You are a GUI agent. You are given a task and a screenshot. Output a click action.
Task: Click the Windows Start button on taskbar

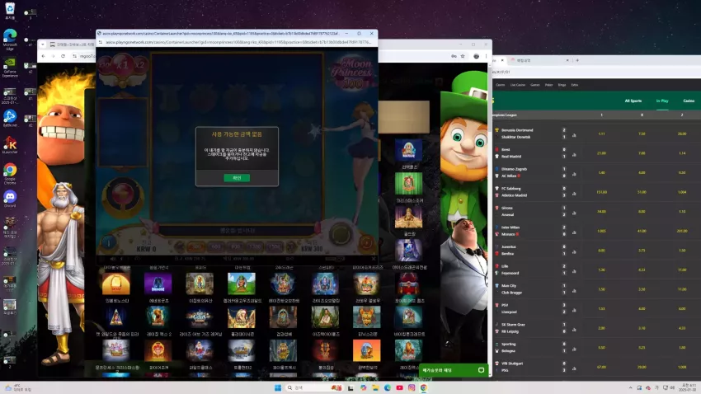pos(278,387)
